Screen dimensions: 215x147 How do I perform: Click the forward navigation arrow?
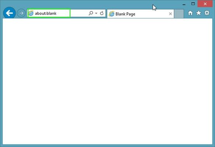(21, 13)
